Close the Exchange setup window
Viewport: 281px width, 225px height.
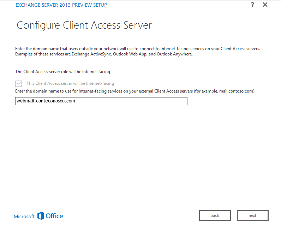point(265,5)
